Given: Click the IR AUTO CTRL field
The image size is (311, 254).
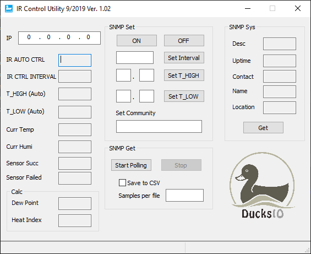Looking at the screenshot, I should [75, 60].
